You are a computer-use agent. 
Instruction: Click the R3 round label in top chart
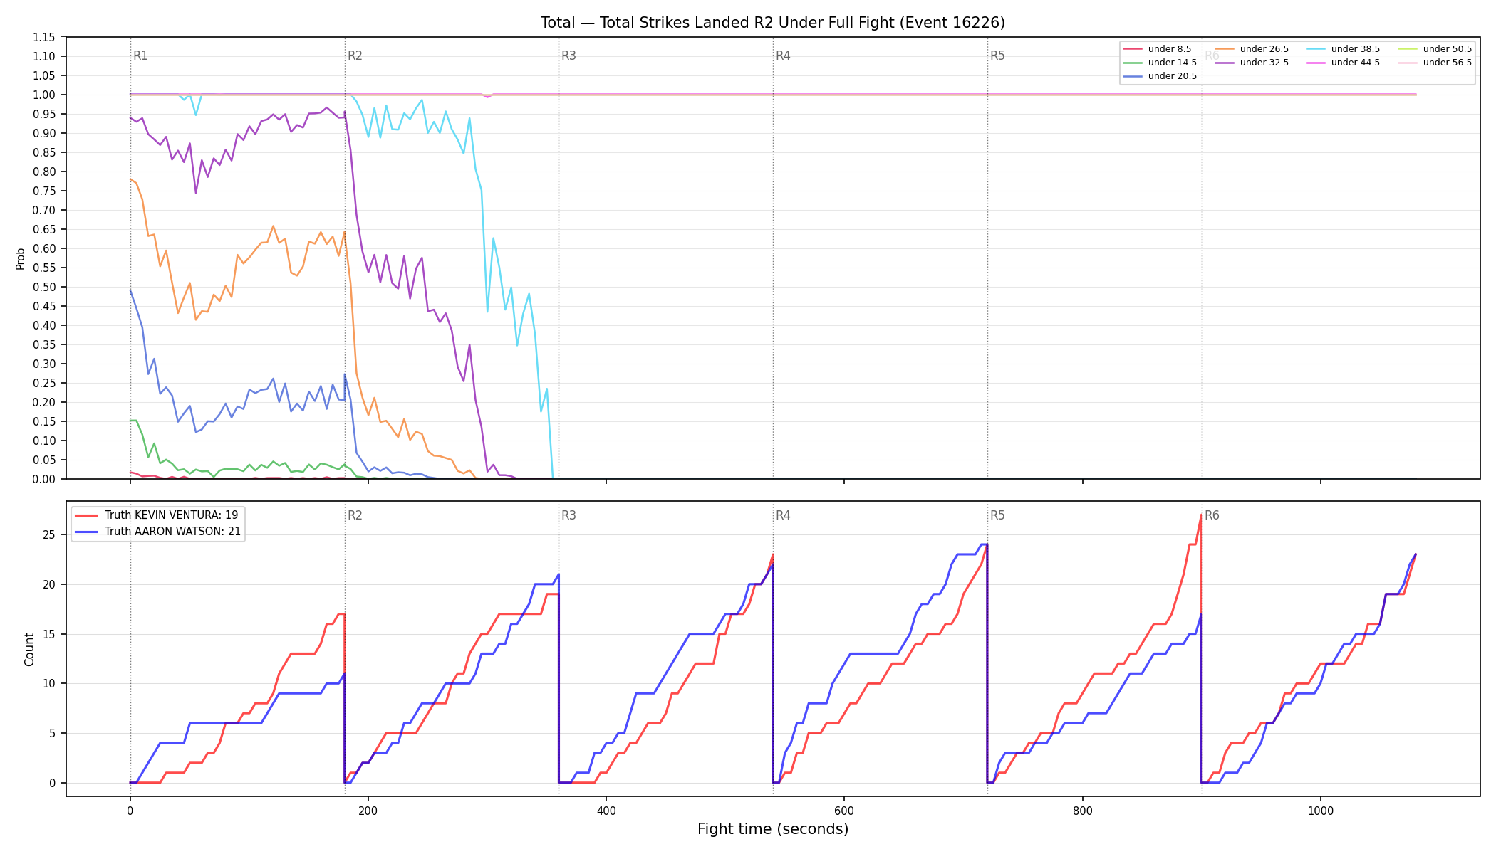[568, 56]
